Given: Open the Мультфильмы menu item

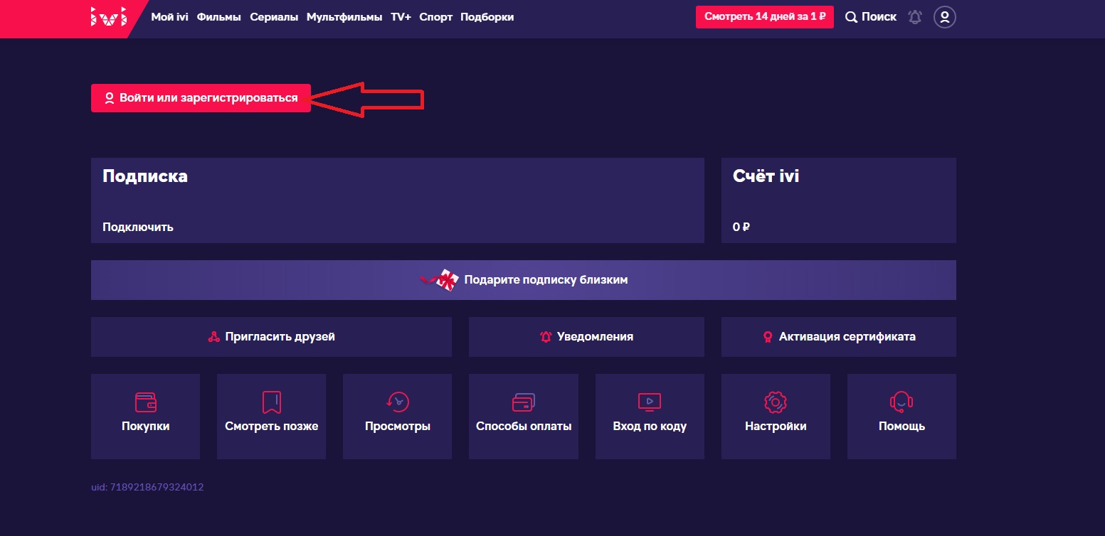Looking at the screenshot, I should 344,17.
